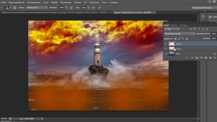Click the layer Заливка 100% field
The height and width of the screenshot is (122, 217).
click(214, 38)
